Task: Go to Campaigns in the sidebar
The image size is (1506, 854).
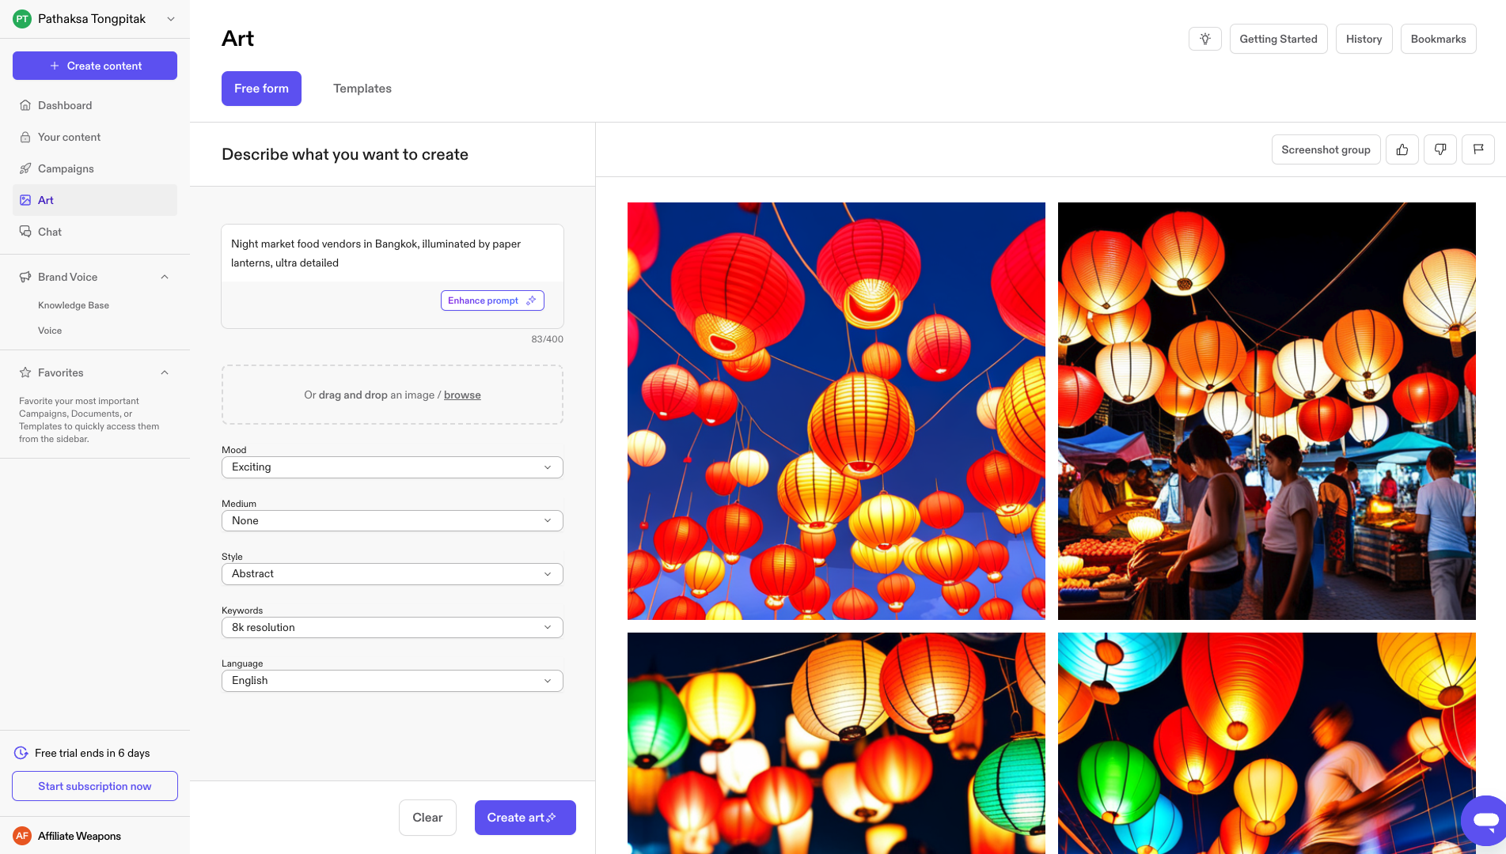Action: (66, 168)
